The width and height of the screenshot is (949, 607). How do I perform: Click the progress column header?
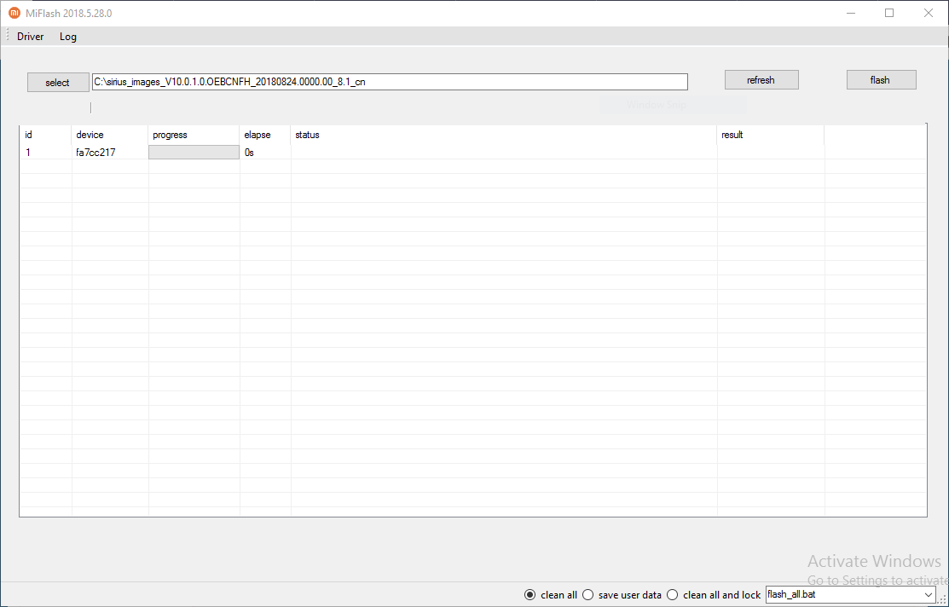[x=194, y=135]
